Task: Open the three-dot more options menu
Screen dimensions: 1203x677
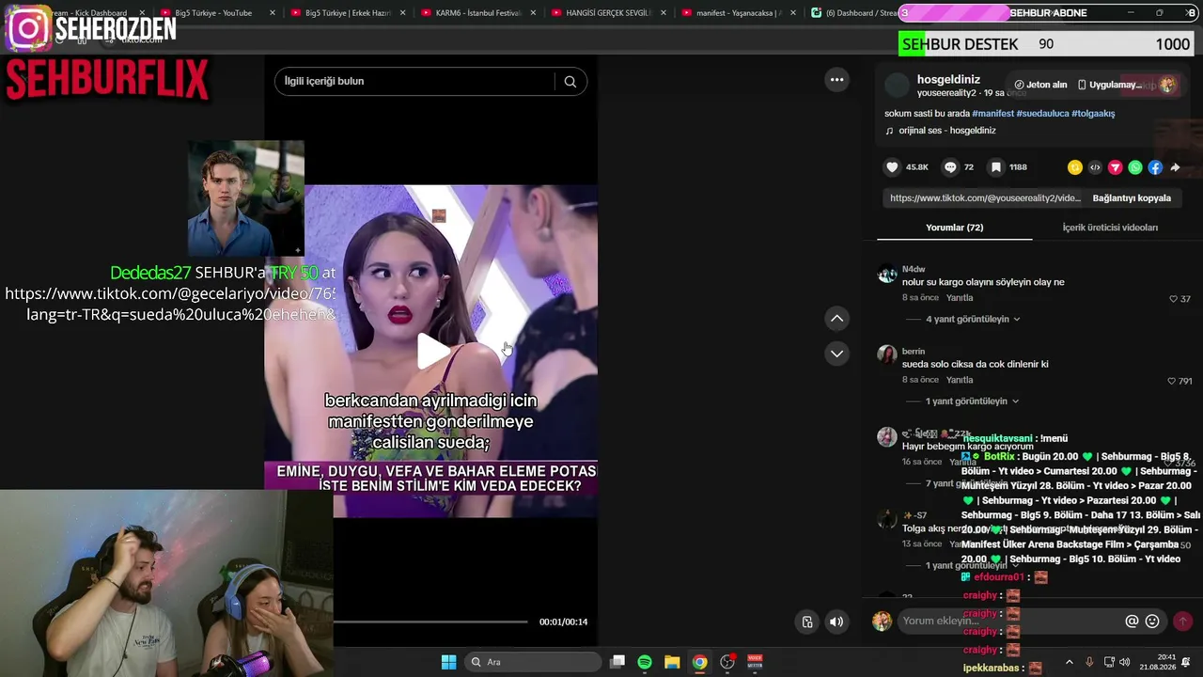Action: pos(836,80)
